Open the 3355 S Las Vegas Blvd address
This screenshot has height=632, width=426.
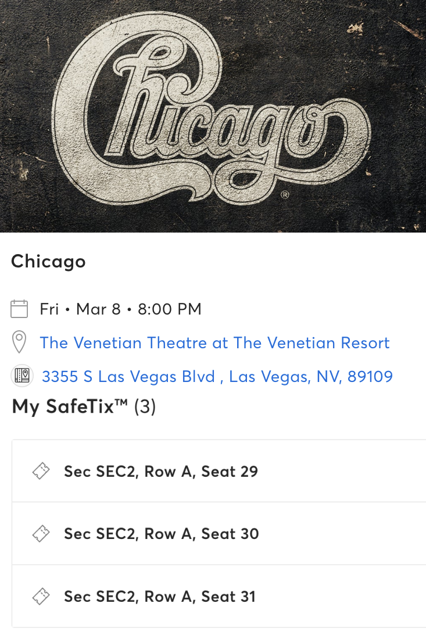coord(217,377)
